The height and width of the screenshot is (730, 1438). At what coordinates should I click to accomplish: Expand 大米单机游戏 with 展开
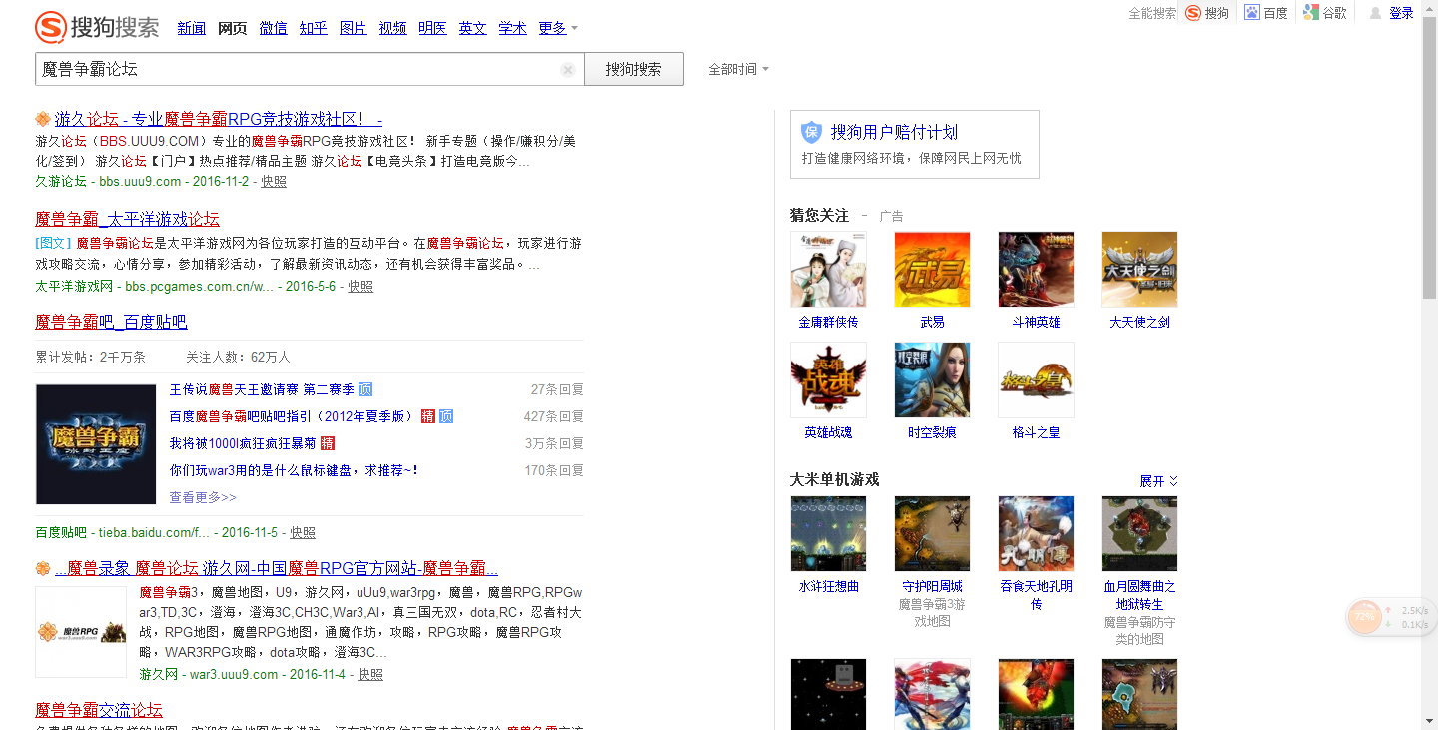tap(1159, 481)
